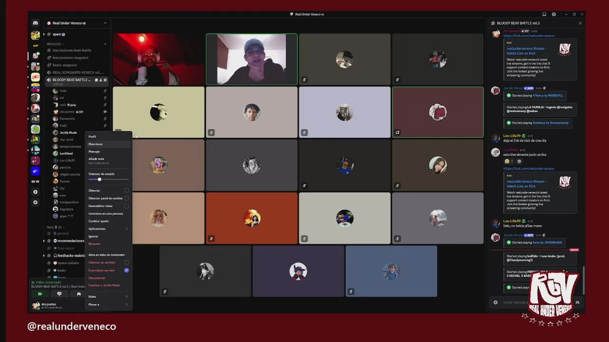Add channel to #RUVLIVE category with plus

pos(105,44)
